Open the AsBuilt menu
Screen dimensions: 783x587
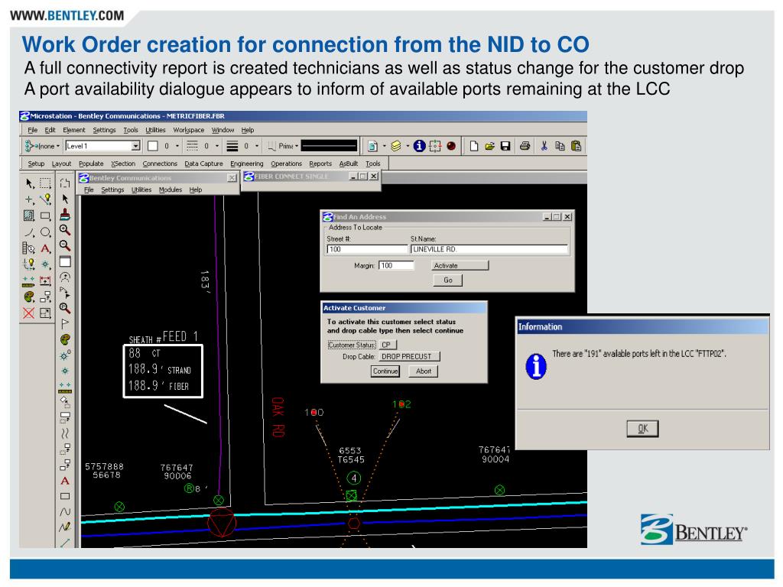[x=348, y=164]
